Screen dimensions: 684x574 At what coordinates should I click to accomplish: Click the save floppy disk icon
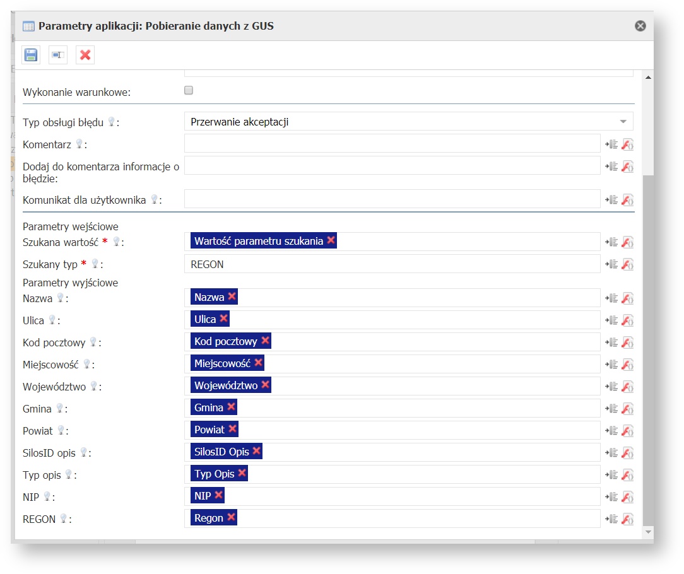pos(31,55)
